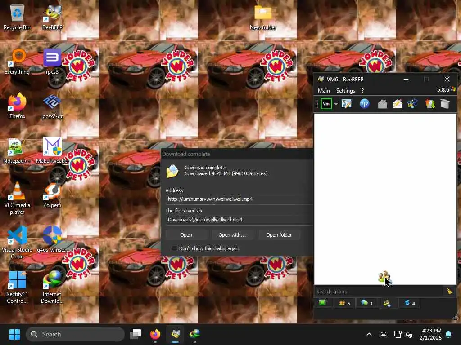Select the Recycle Bin desktop icon
Viewport: 461px width, 345px height.
tap(17, 18)
